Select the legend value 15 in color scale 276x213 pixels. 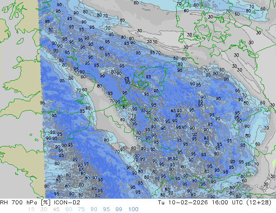31,210
